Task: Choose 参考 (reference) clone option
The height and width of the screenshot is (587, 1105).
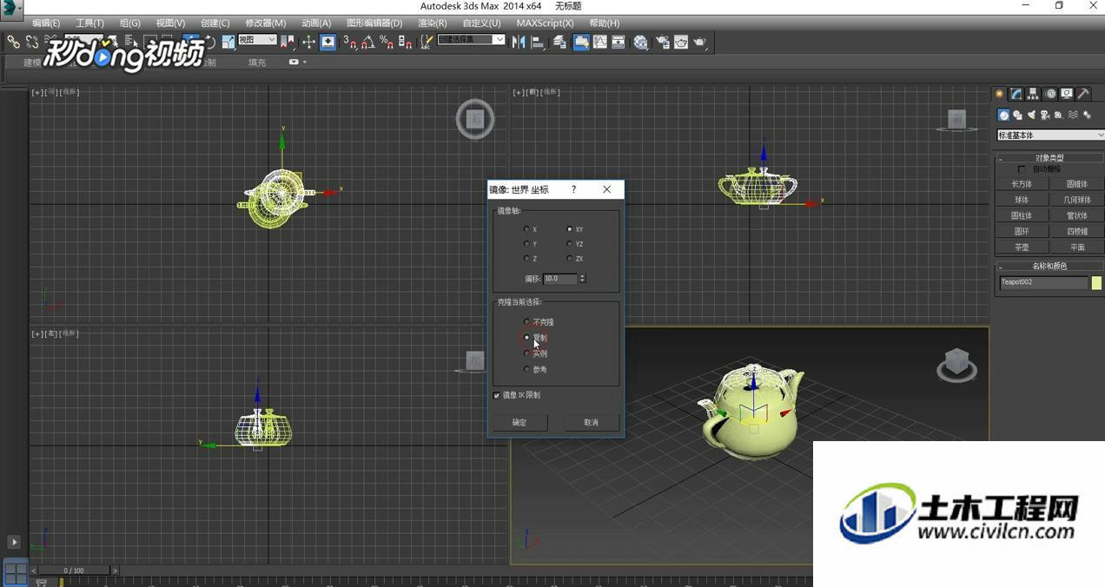Action: pyautogui.click(x=526, y=369)
